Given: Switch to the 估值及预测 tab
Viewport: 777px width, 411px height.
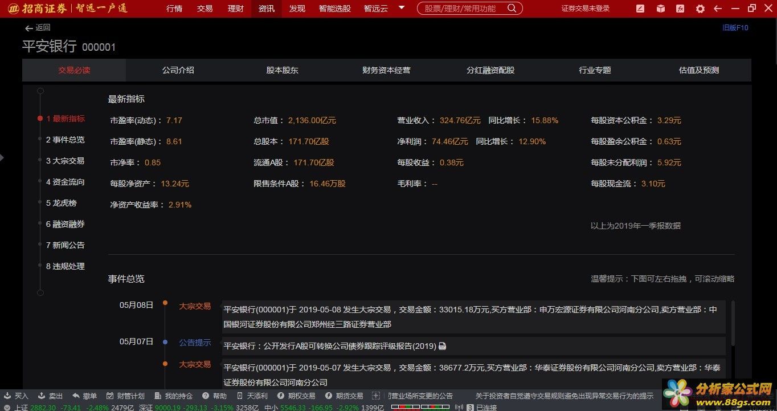Looking at the screenshot, I should click(699, 70).
